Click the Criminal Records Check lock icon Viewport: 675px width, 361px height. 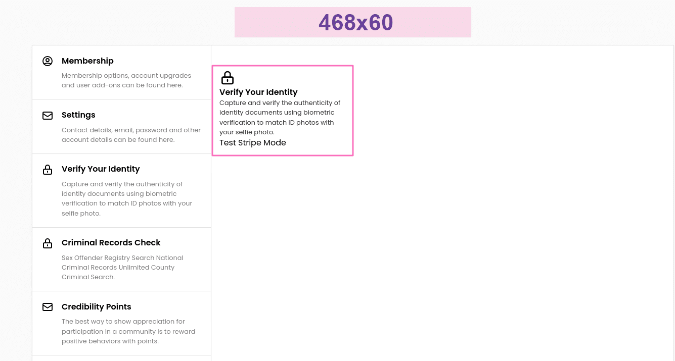[x=48, y=243]
